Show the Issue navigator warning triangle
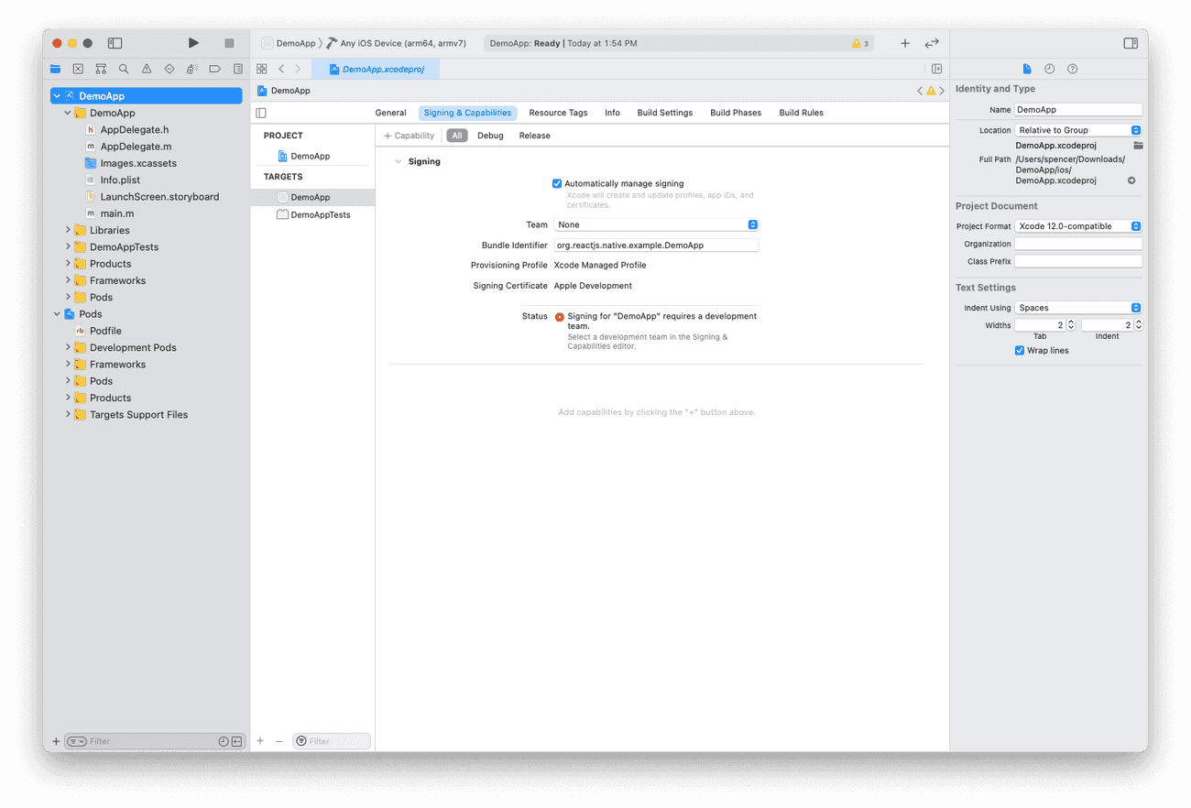Screen dimensions: 1191x808 tap(147, 69)
